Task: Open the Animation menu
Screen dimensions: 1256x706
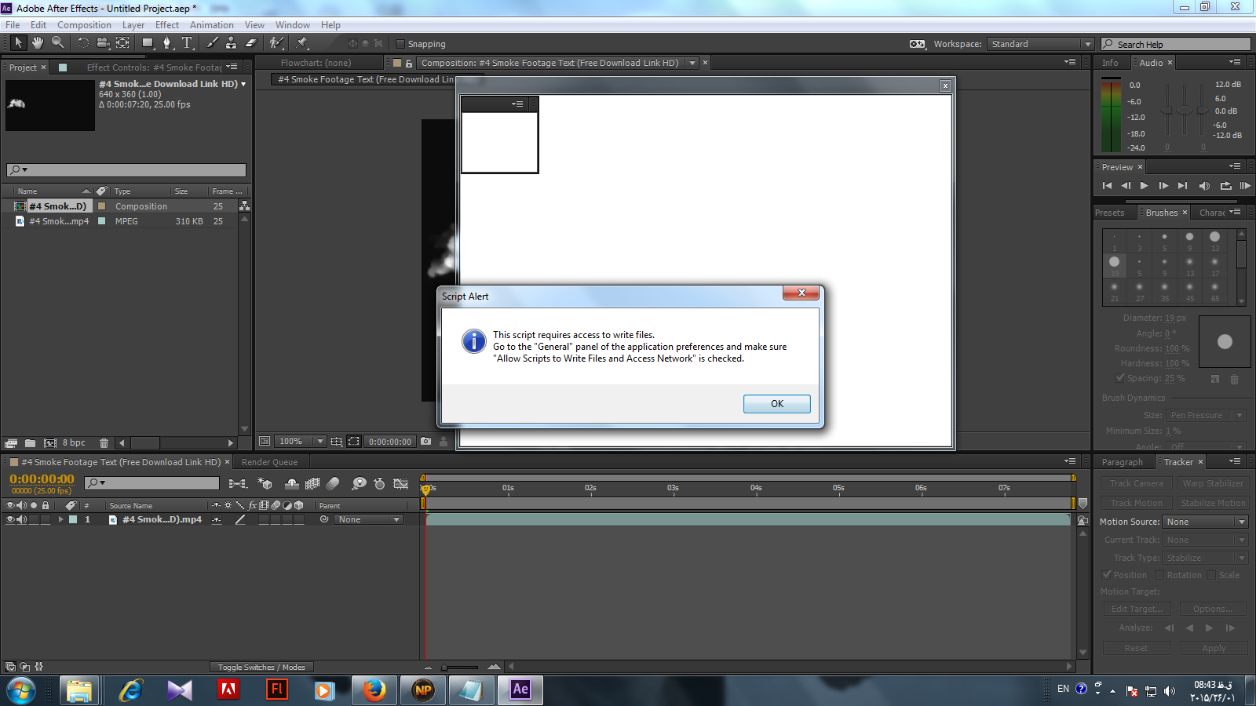Action: [x=212, y=25]
